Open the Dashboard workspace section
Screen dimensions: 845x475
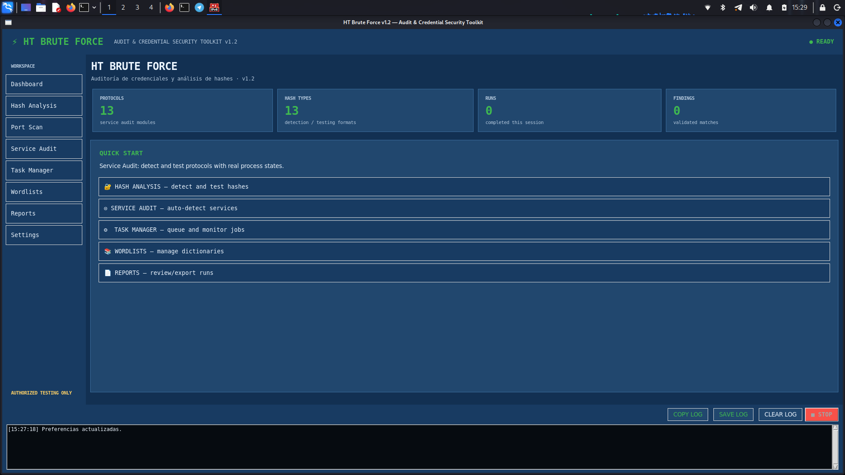(44, 84)
